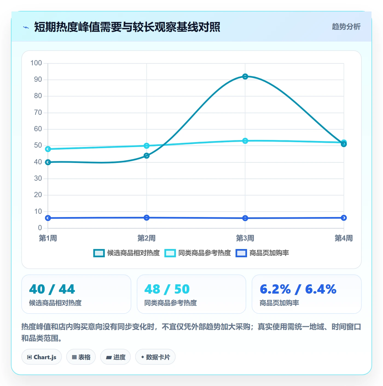Toggle the 商品页加购率 legend swatch

coord(241,253)
